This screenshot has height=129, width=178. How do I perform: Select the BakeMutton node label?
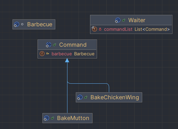click(x=73, y=118)
